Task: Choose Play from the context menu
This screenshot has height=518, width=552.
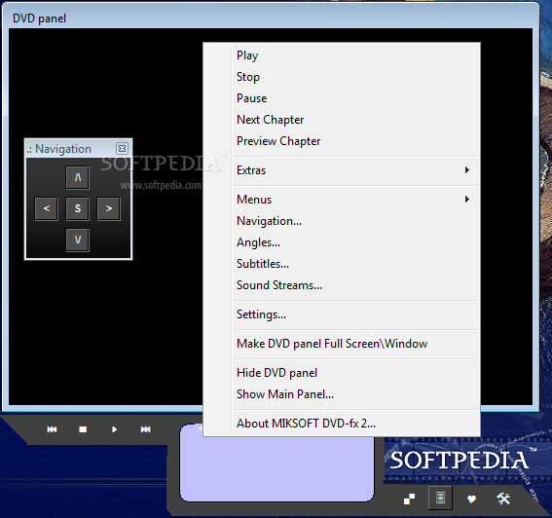Action: 356,55
